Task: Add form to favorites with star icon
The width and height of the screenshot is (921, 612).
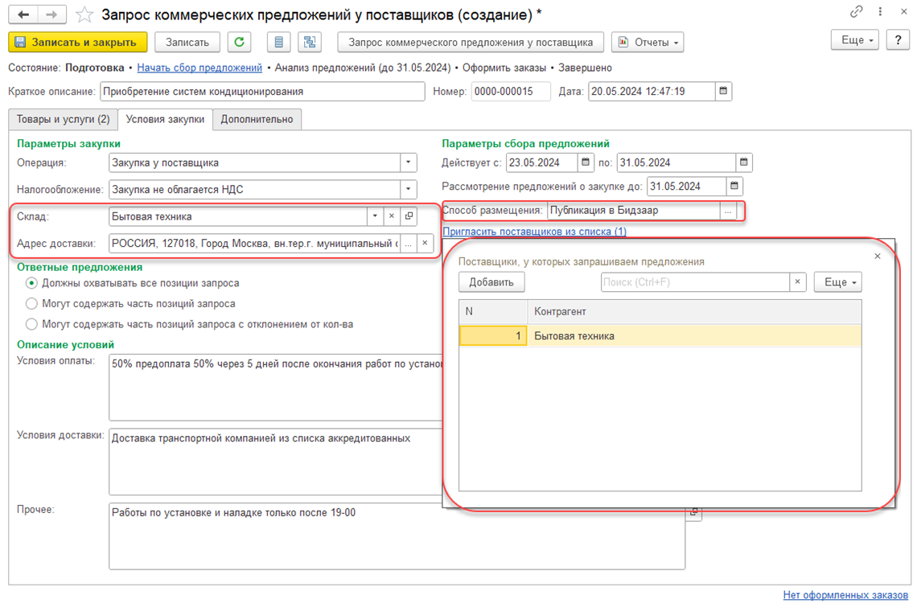Action: 84,15
